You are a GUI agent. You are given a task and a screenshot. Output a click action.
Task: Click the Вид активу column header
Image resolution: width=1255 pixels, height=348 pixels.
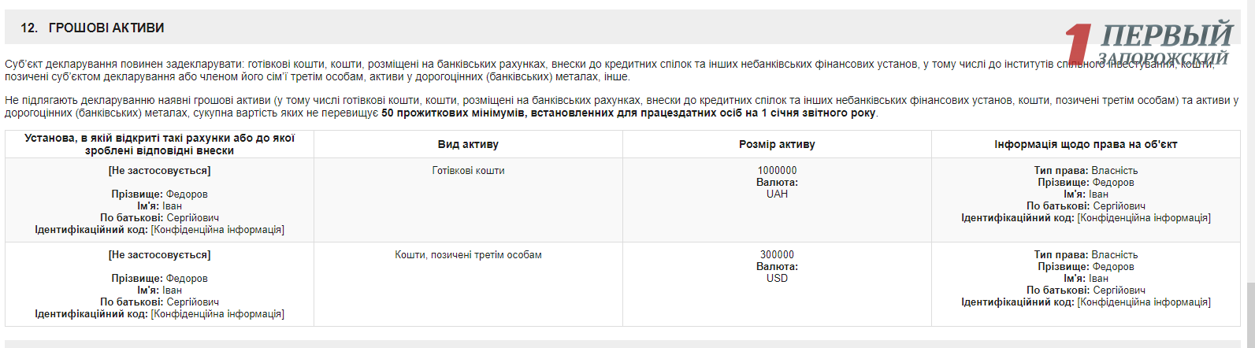[x=468, y=144]
